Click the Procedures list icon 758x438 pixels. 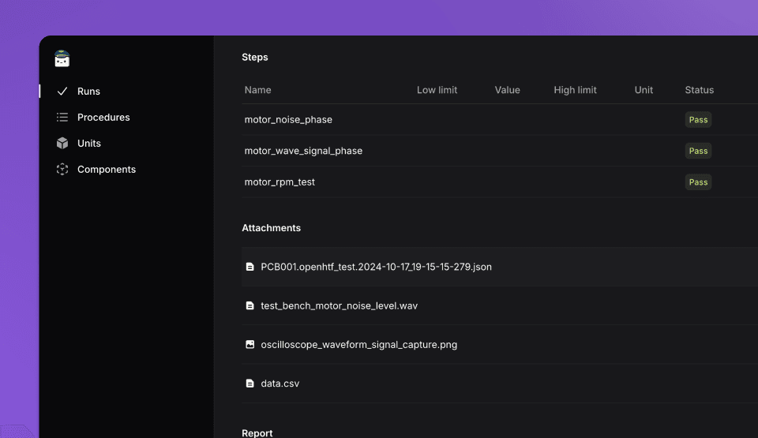(x=62, y=117)
